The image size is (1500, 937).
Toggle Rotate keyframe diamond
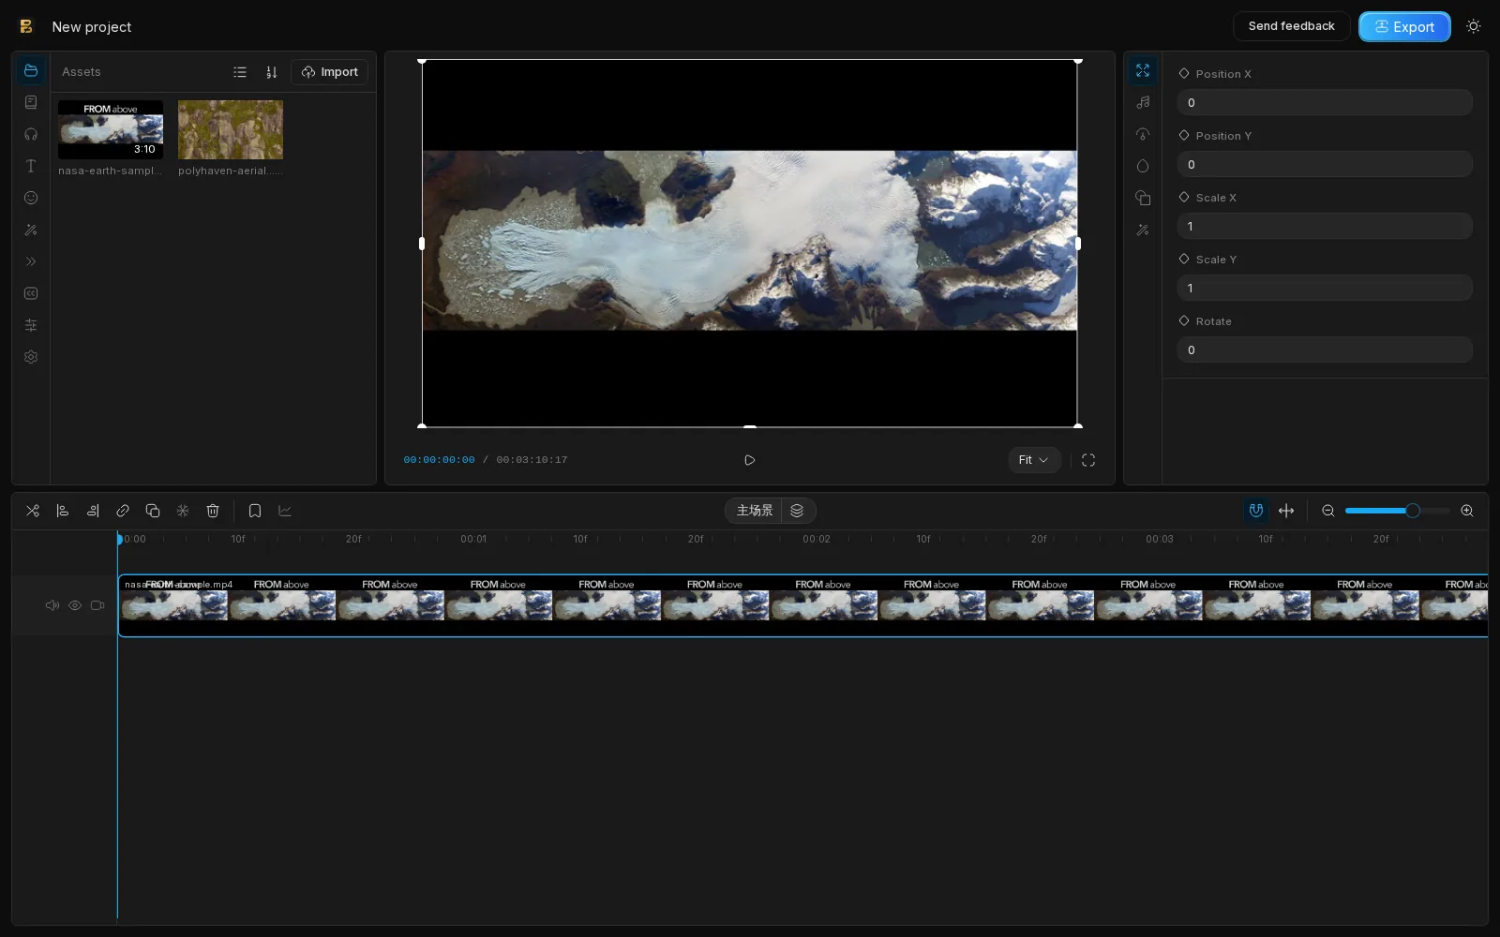click(x=1184, y=320)
